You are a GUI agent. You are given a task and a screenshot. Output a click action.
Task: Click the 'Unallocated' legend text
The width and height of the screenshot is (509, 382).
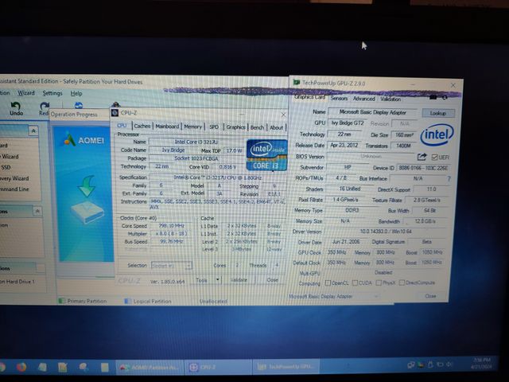coord(213,302)
